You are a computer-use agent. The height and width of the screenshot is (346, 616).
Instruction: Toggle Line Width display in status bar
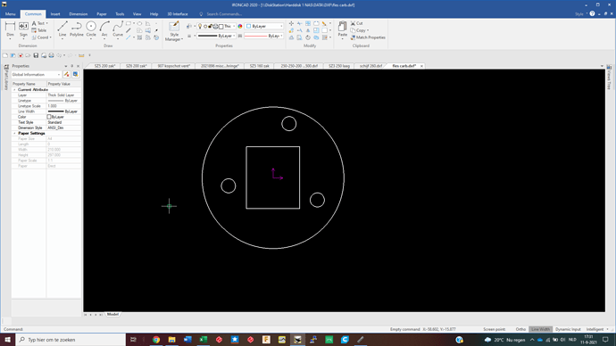[541, 329]
